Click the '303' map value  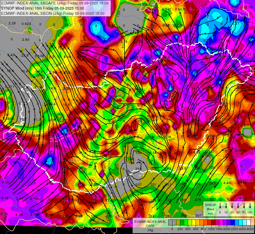click(168, 185)
